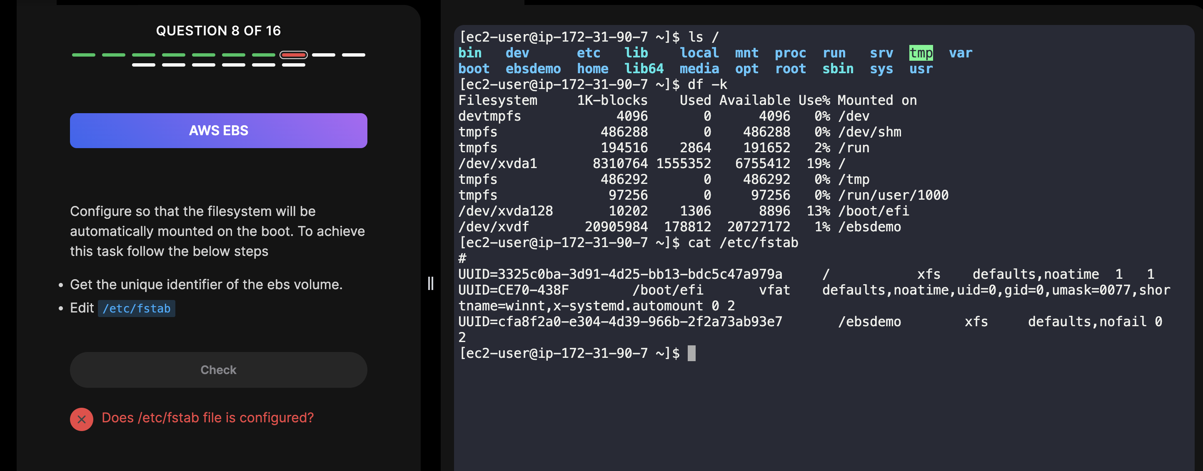This screenshot has height=471, width=1203.
Task: Click the QUESTION 8 OF 16 heading
Action: (x=219, y=31)
